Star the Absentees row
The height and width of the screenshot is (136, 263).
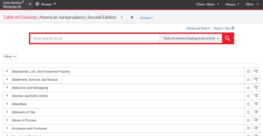pyautogui.click(x=248, y=104)
